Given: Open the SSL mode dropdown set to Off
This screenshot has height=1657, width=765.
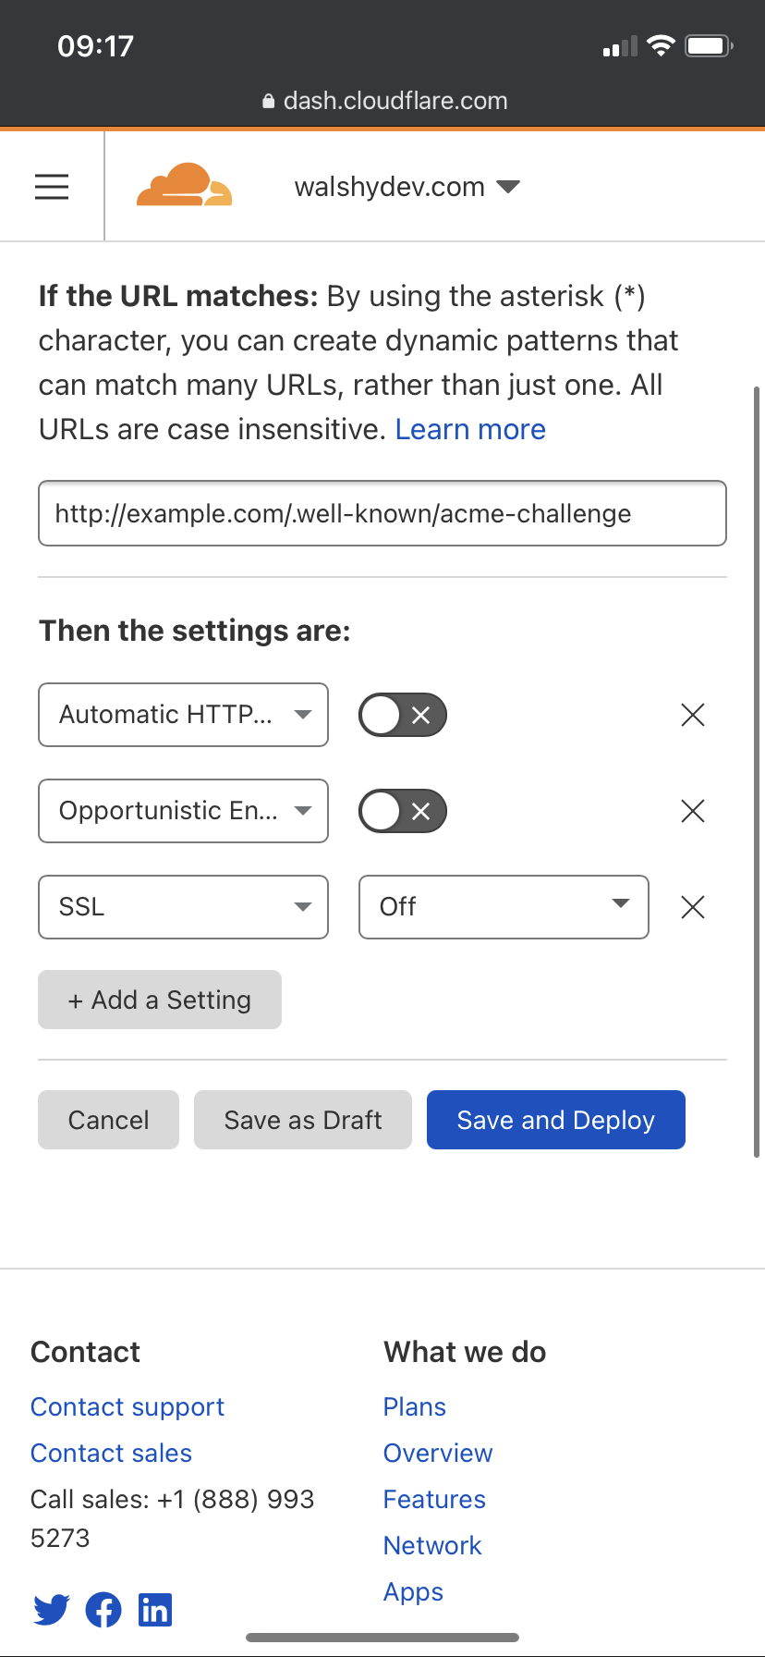Looking at the screenshot, I should (504, 907).
